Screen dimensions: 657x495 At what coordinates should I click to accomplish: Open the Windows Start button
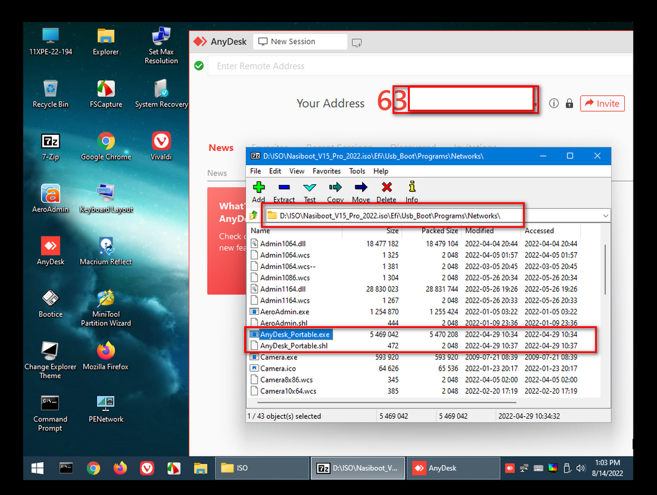pyautogui.click(x=37, y=468)
